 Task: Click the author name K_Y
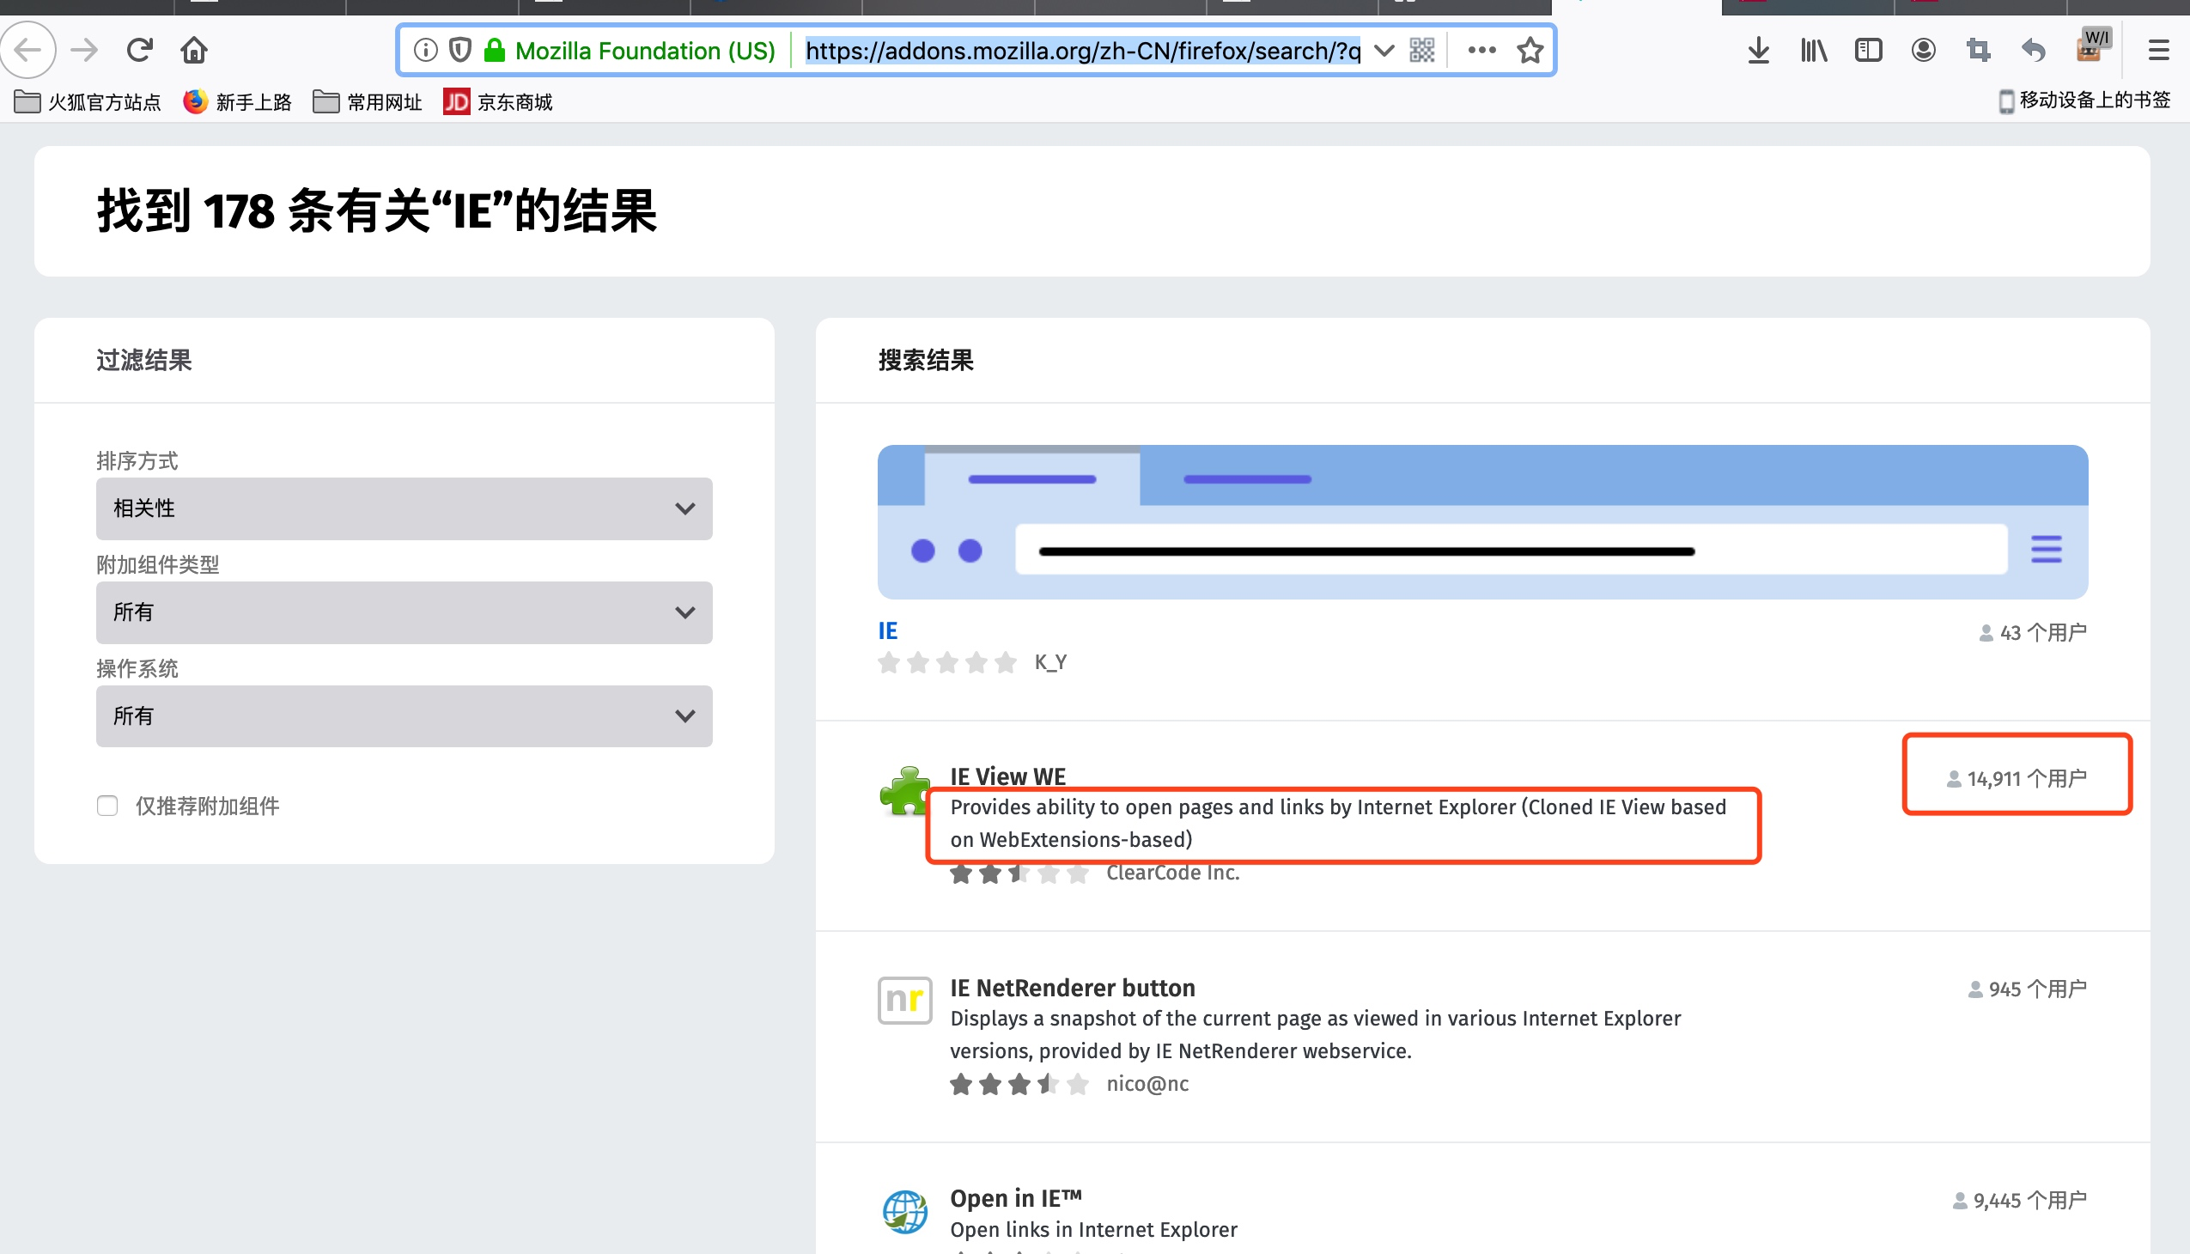1050,661
